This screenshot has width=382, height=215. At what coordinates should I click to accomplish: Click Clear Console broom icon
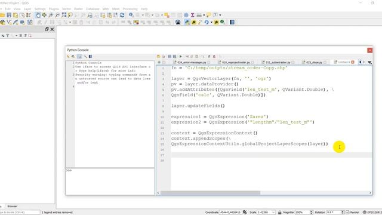coord(68,57)
